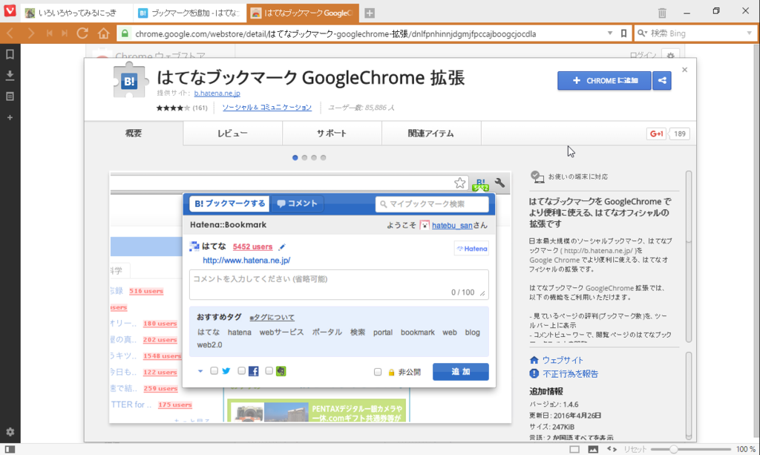This screenshot has height=455, width=760.
Task: Click the description panel scrollbar
Action: 689,256
